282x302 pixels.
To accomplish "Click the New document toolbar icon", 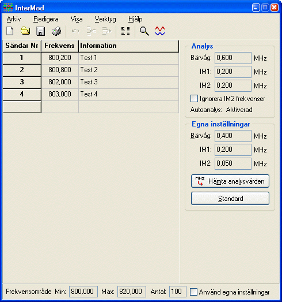I will 10,31.
